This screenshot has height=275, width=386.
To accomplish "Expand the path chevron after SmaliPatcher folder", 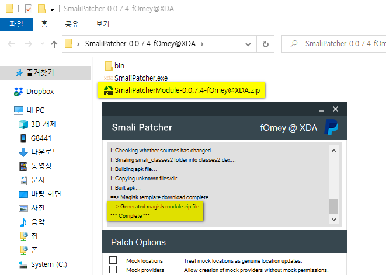I will [x=203, y=44].
